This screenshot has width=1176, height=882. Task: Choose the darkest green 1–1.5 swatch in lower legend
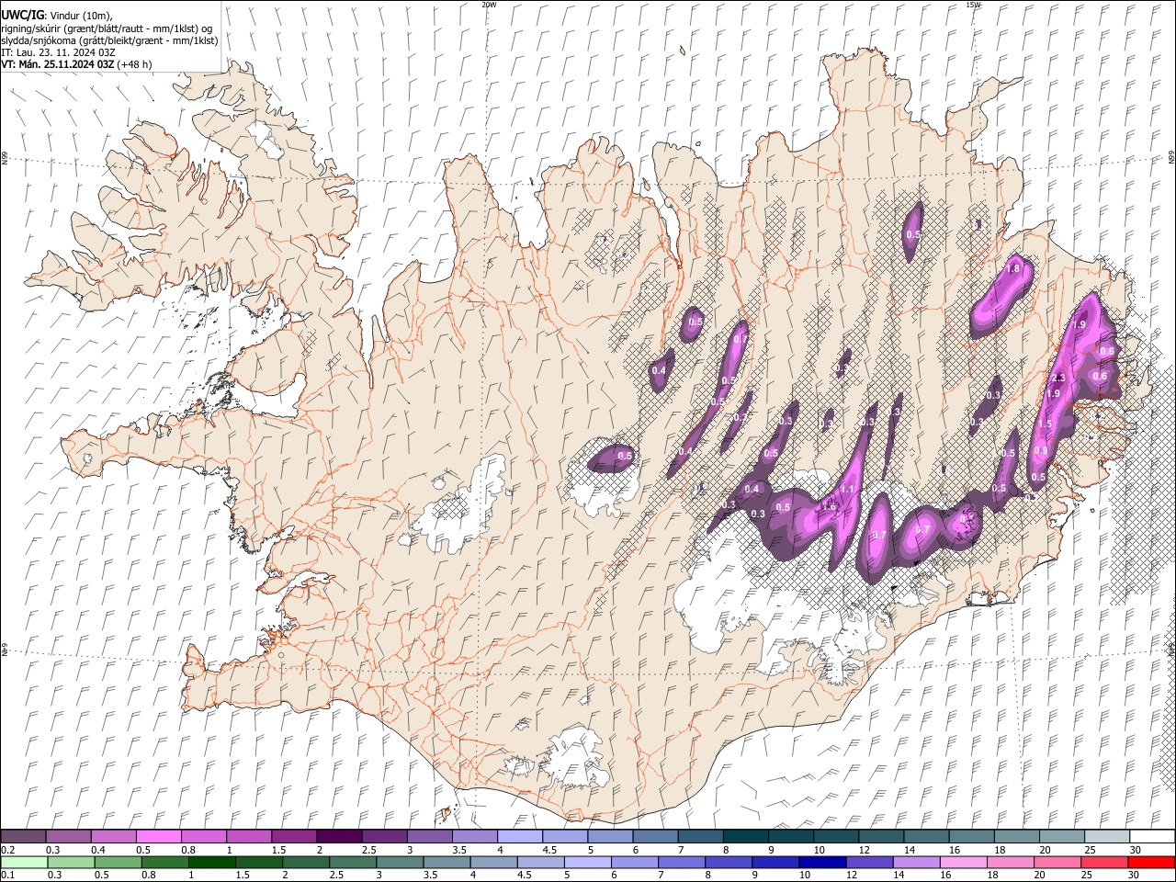click(211, 862)
